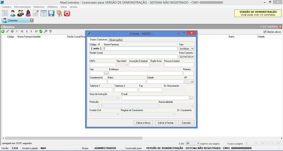283x151 pixels.
Task: Click the X delete icon in Clientes toolbar
Action: (17, 31)
